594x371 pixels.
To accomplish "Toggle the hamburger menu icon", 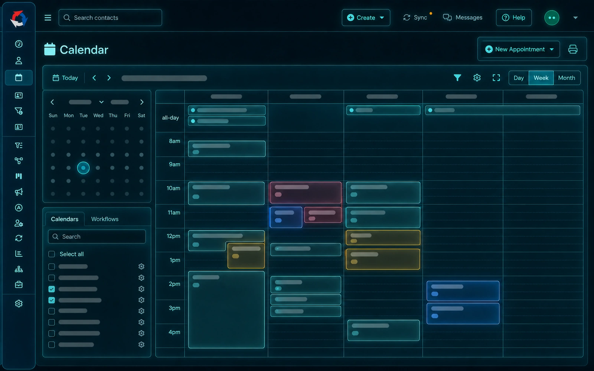I will pos(48,18).
